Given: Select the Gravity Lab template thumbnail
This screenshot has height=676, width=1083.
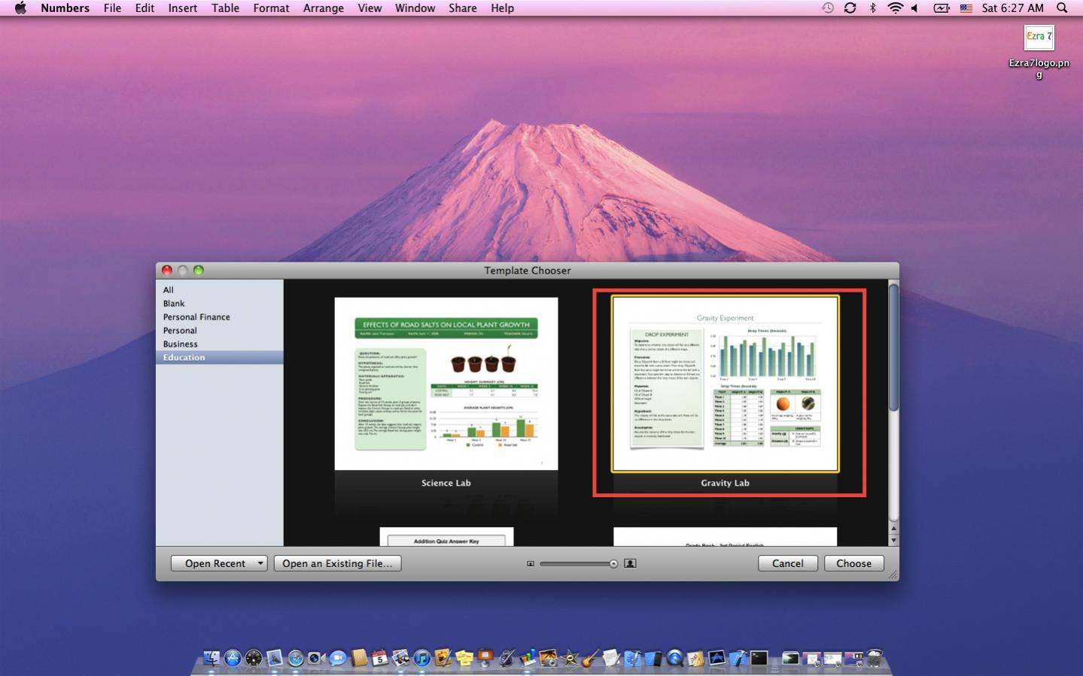Looking at the screenshot, I should click(725, 383).
